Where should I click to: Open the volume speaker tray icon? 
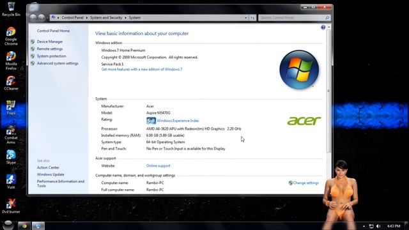378,226
